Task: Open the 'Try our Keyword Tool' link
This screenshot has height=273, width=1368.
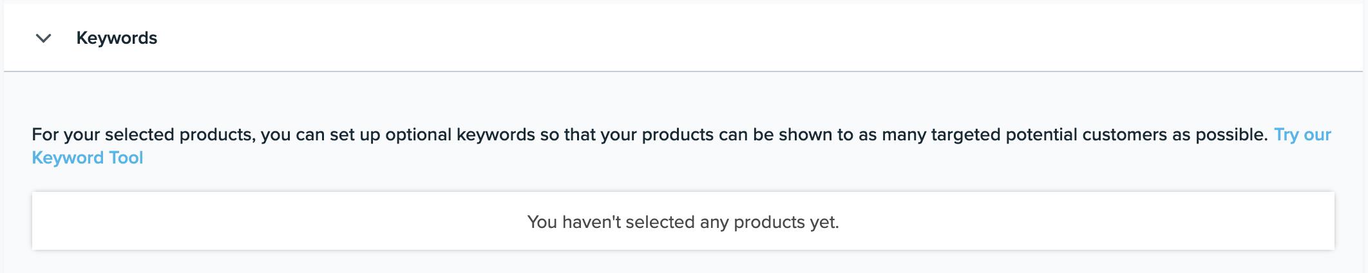Action: point(1302,135)
